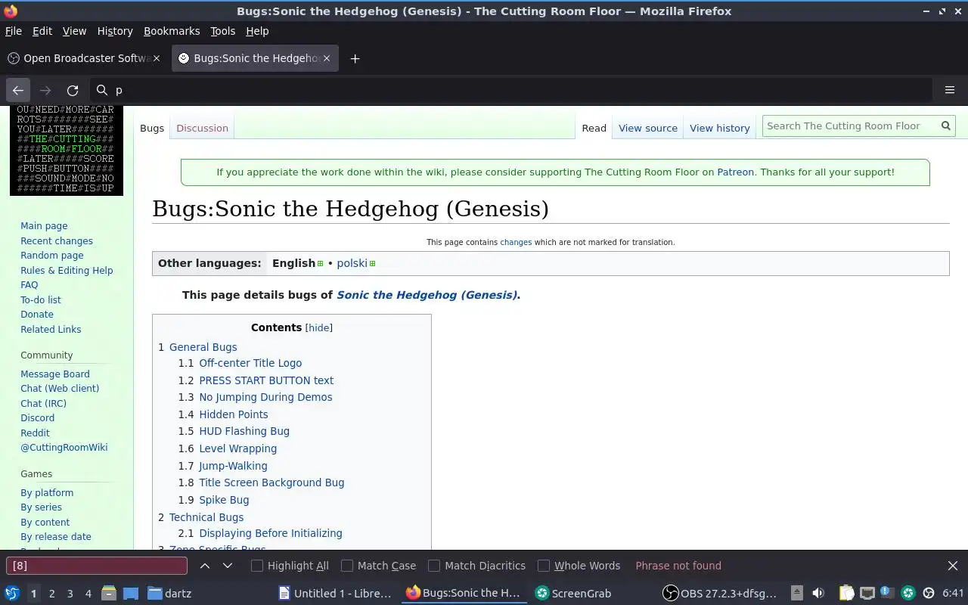Switch to workspace 3 in taskbar

(70, 594)
